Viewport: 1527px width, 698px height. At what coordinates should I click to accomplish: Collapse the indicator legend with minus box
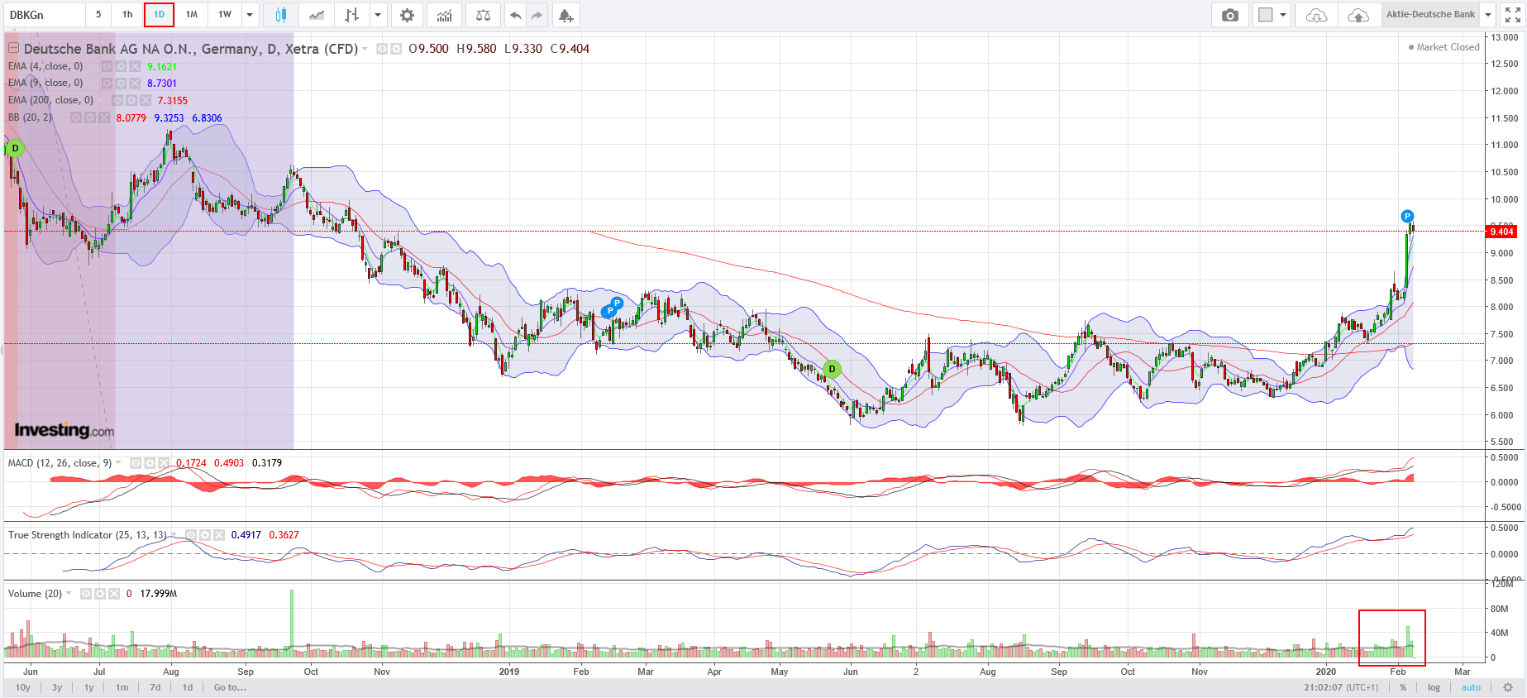13,48
